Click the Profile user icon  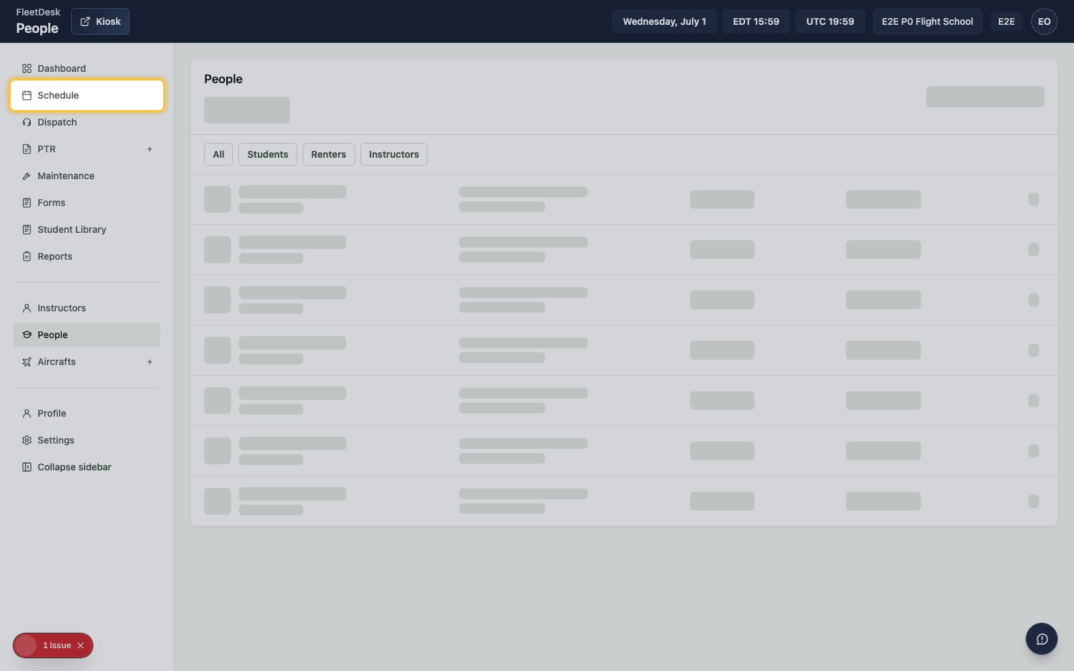pos(27,413)
